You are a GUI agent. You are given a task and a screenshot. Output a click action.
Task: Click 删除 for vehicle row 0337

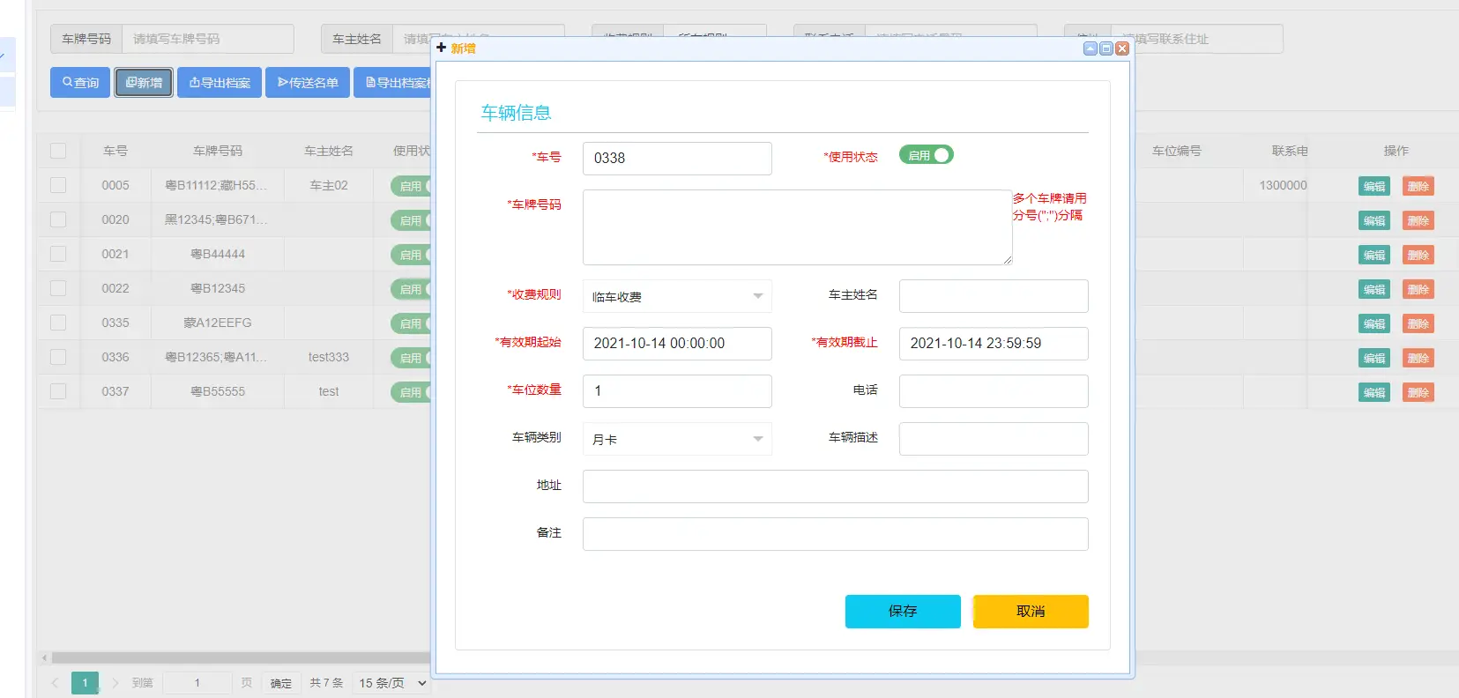click(x=1418, y=392)
